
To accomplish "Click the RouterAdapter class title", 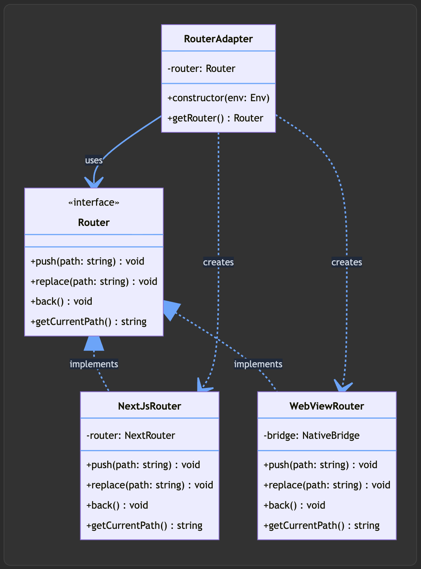I will coord(218,39).
